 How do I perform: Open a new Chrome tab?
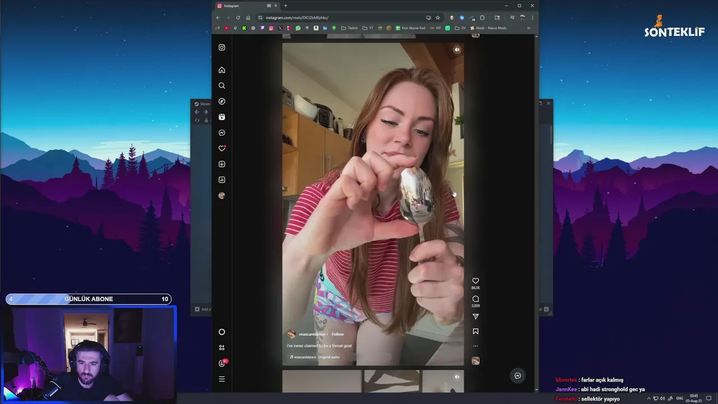point(286,6)
